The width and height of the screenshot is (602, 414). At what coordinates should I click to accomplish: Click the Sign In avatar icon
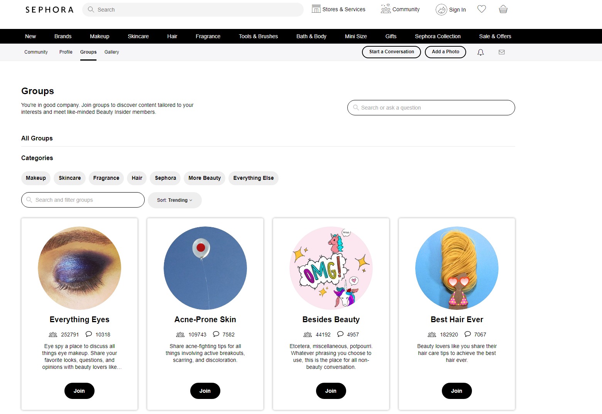pos(441,10)
